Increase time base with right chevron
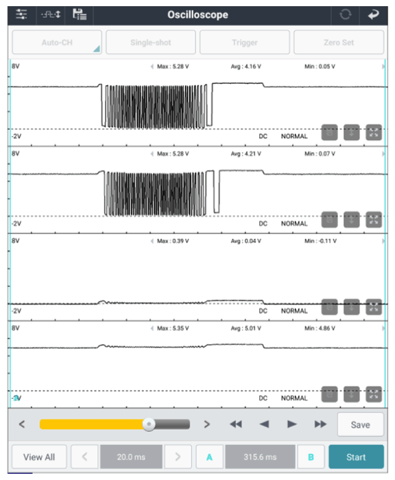395x480 pixels. pyautogui.click(x=178, y=457)
